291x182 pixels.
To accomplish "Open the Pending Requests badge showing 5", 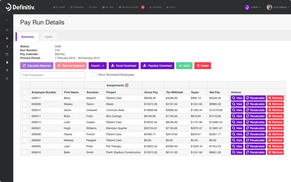I will tap(143, 7).
